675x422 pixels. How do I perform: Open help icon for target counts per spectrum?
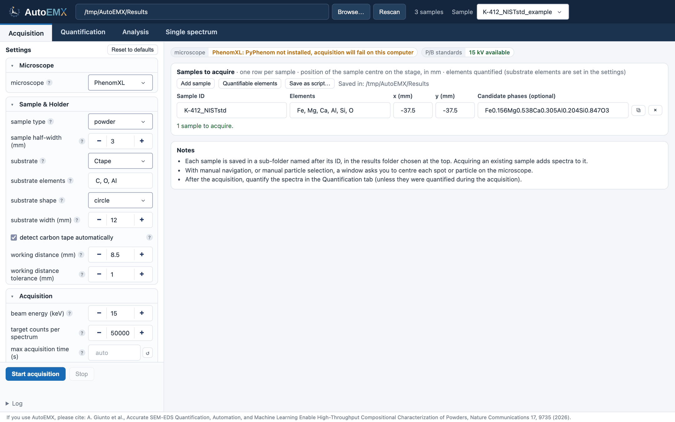(82, 333)
